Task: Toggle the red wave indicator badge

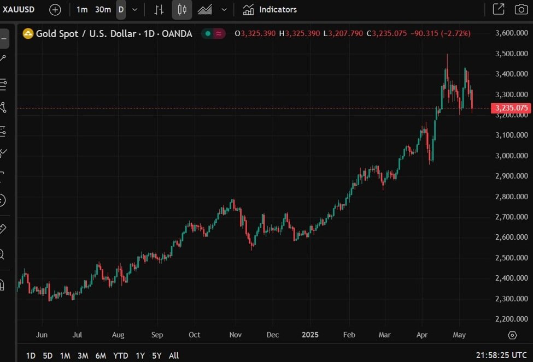Action: click(x=219, y=34)
